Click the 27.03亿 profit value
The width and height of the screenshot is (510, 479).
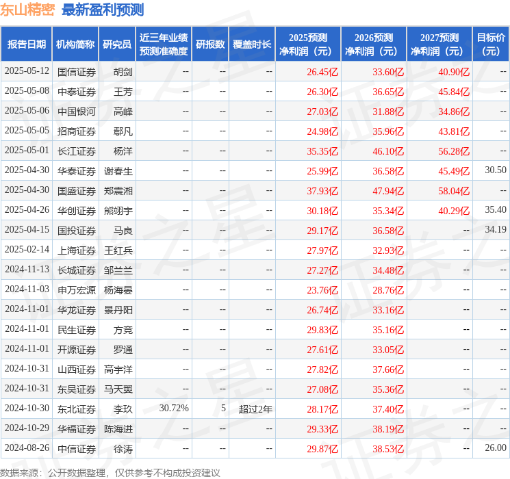(322, 112)
